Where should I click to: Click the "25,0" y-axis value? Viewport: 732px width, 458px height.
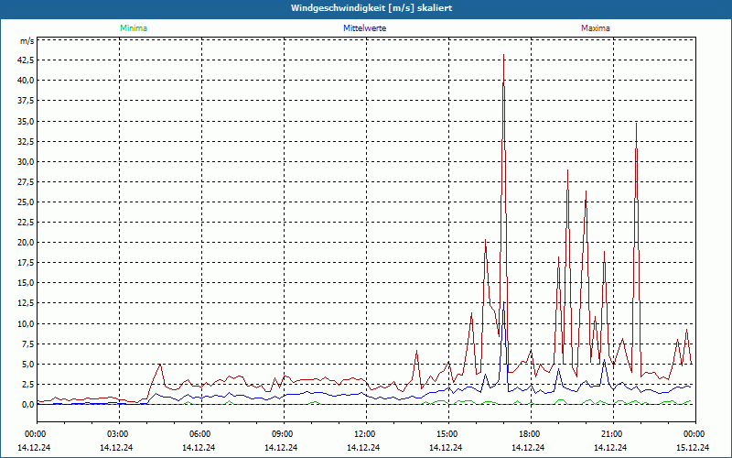26,202
